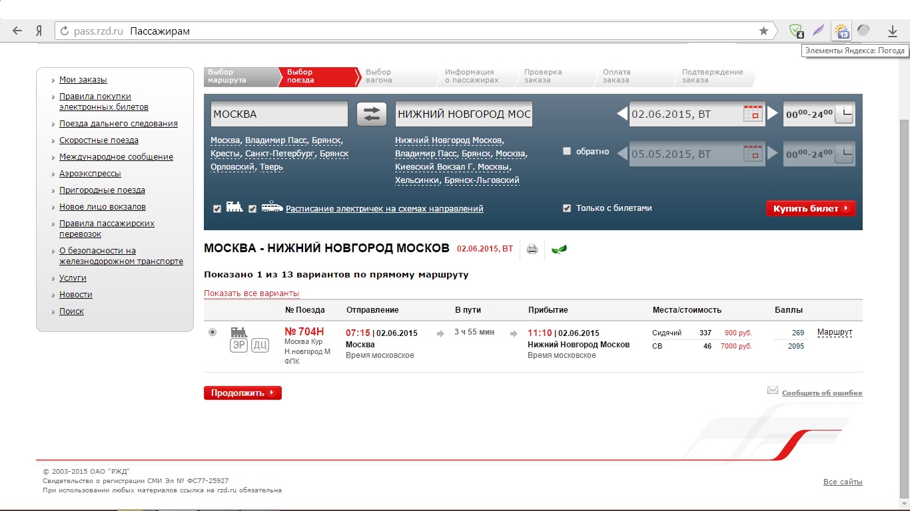Open the departure date calendar icon
Screen dimensions: 910x511
point(752,114)
